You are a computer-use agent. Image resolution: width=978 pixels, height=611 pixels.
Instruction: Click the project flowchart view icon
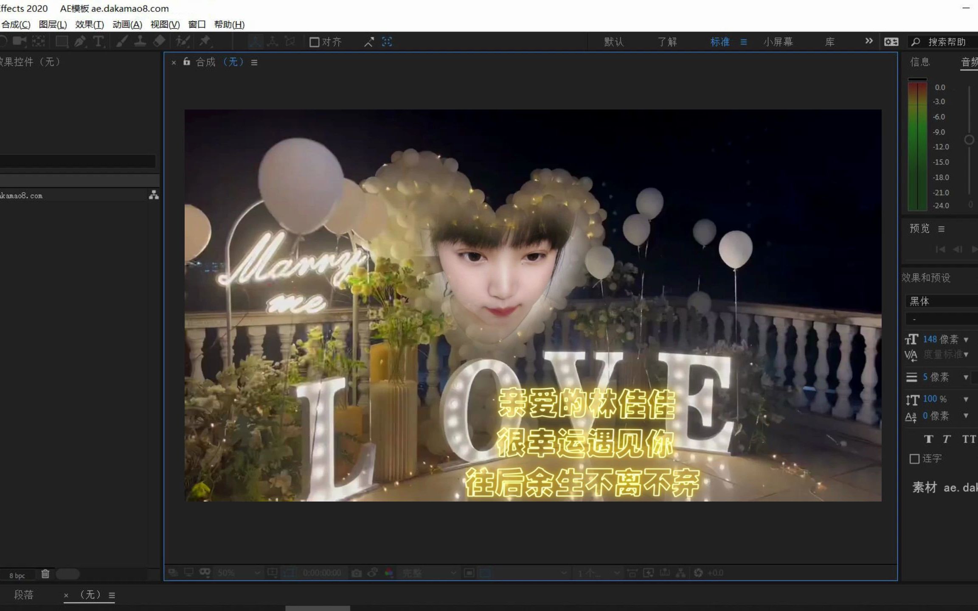154,195
